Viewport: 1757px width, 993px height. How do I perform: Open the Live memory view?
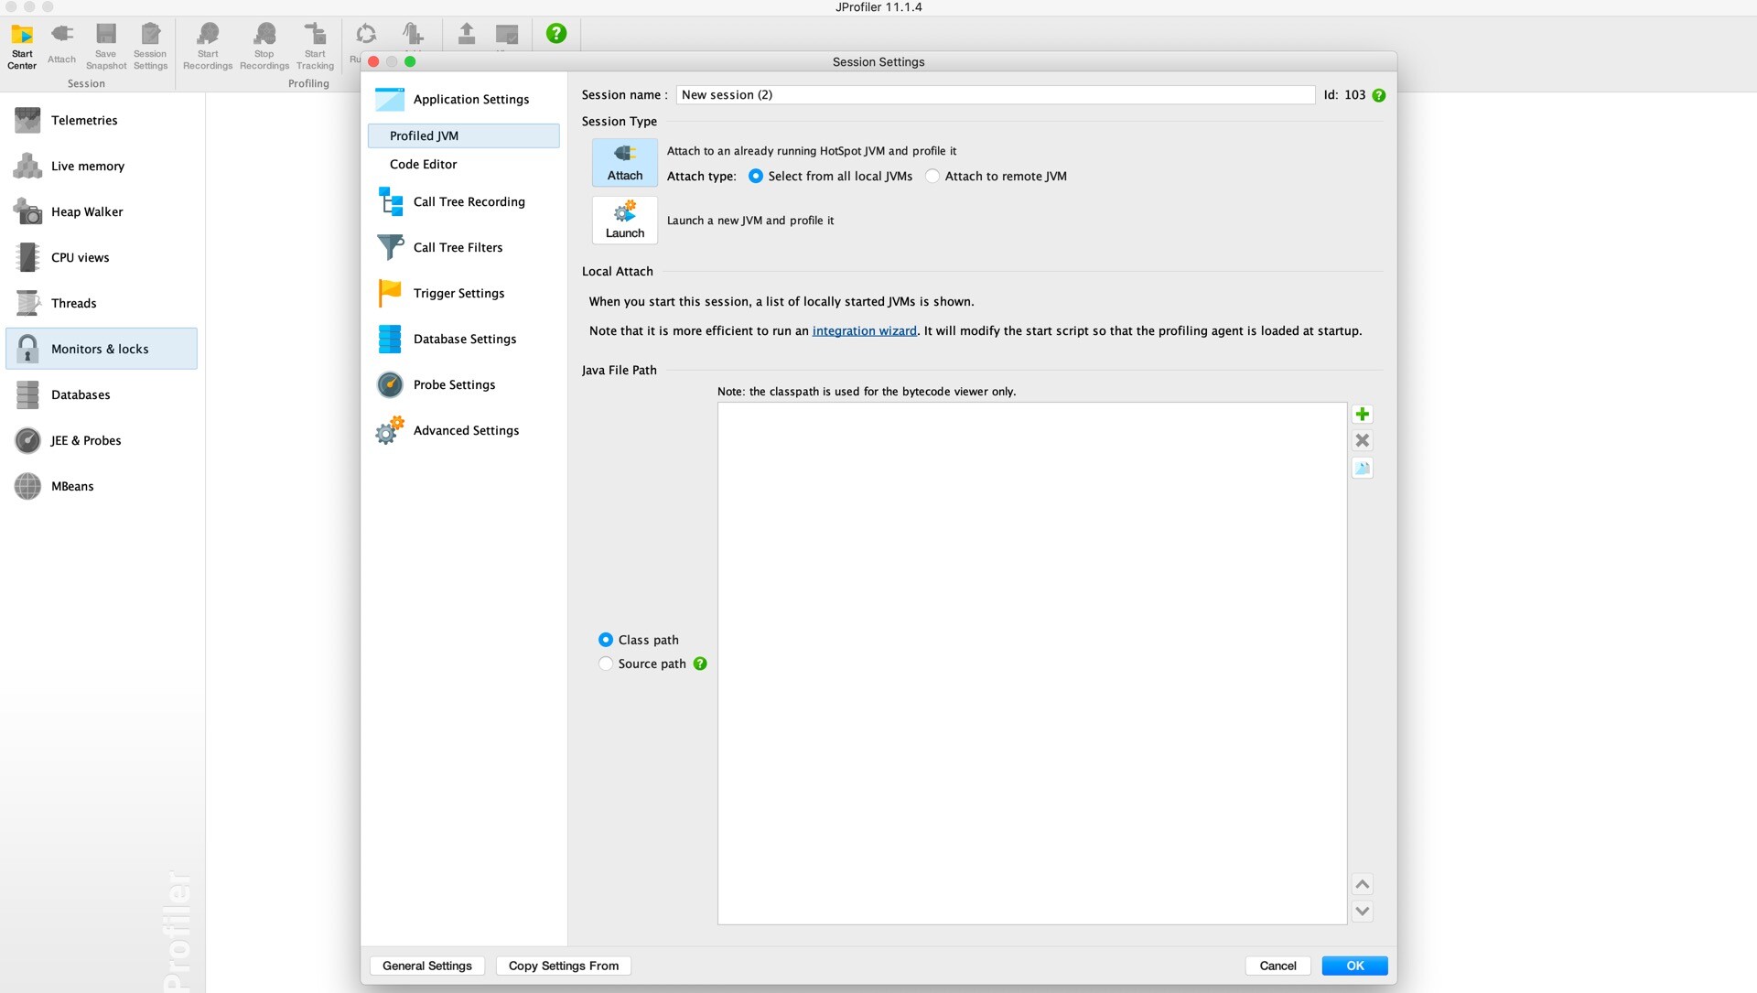click(x=102, y=166)
